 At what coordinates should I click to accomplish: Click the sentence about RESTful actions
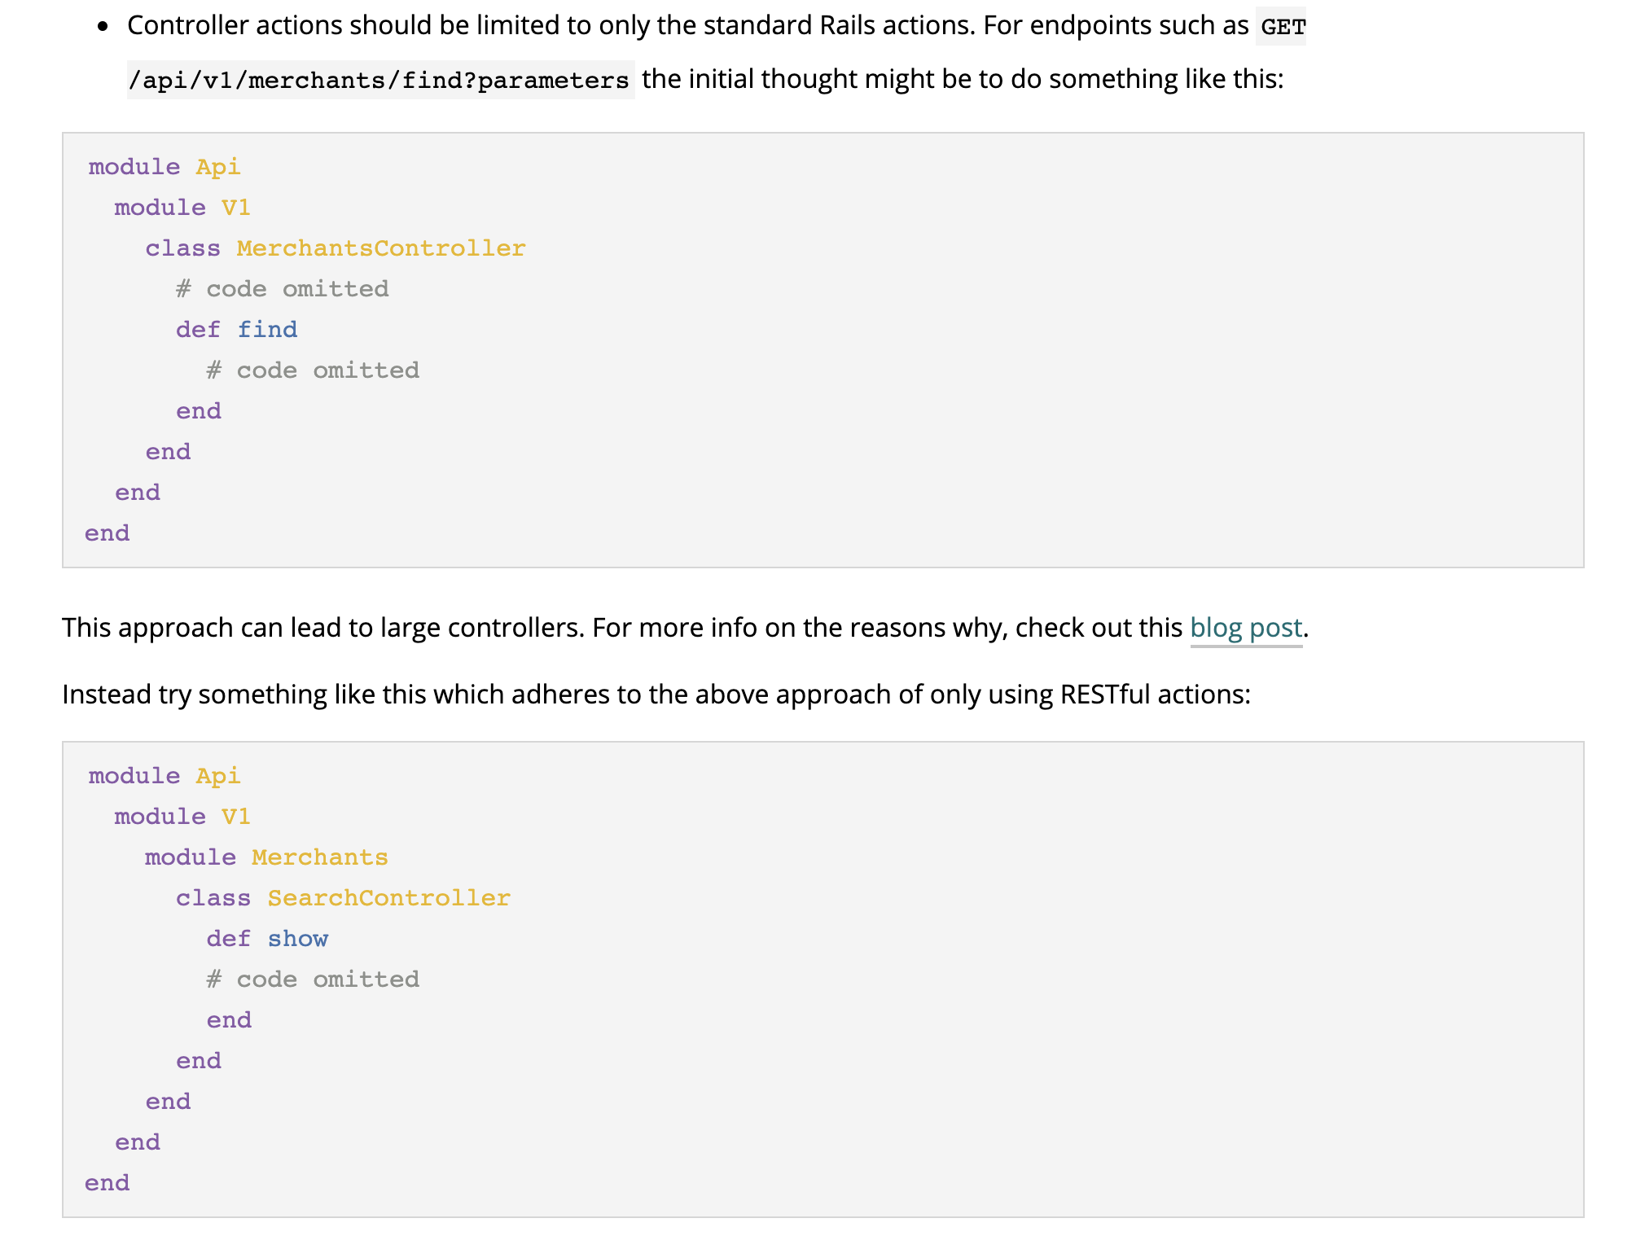point(656,695)
